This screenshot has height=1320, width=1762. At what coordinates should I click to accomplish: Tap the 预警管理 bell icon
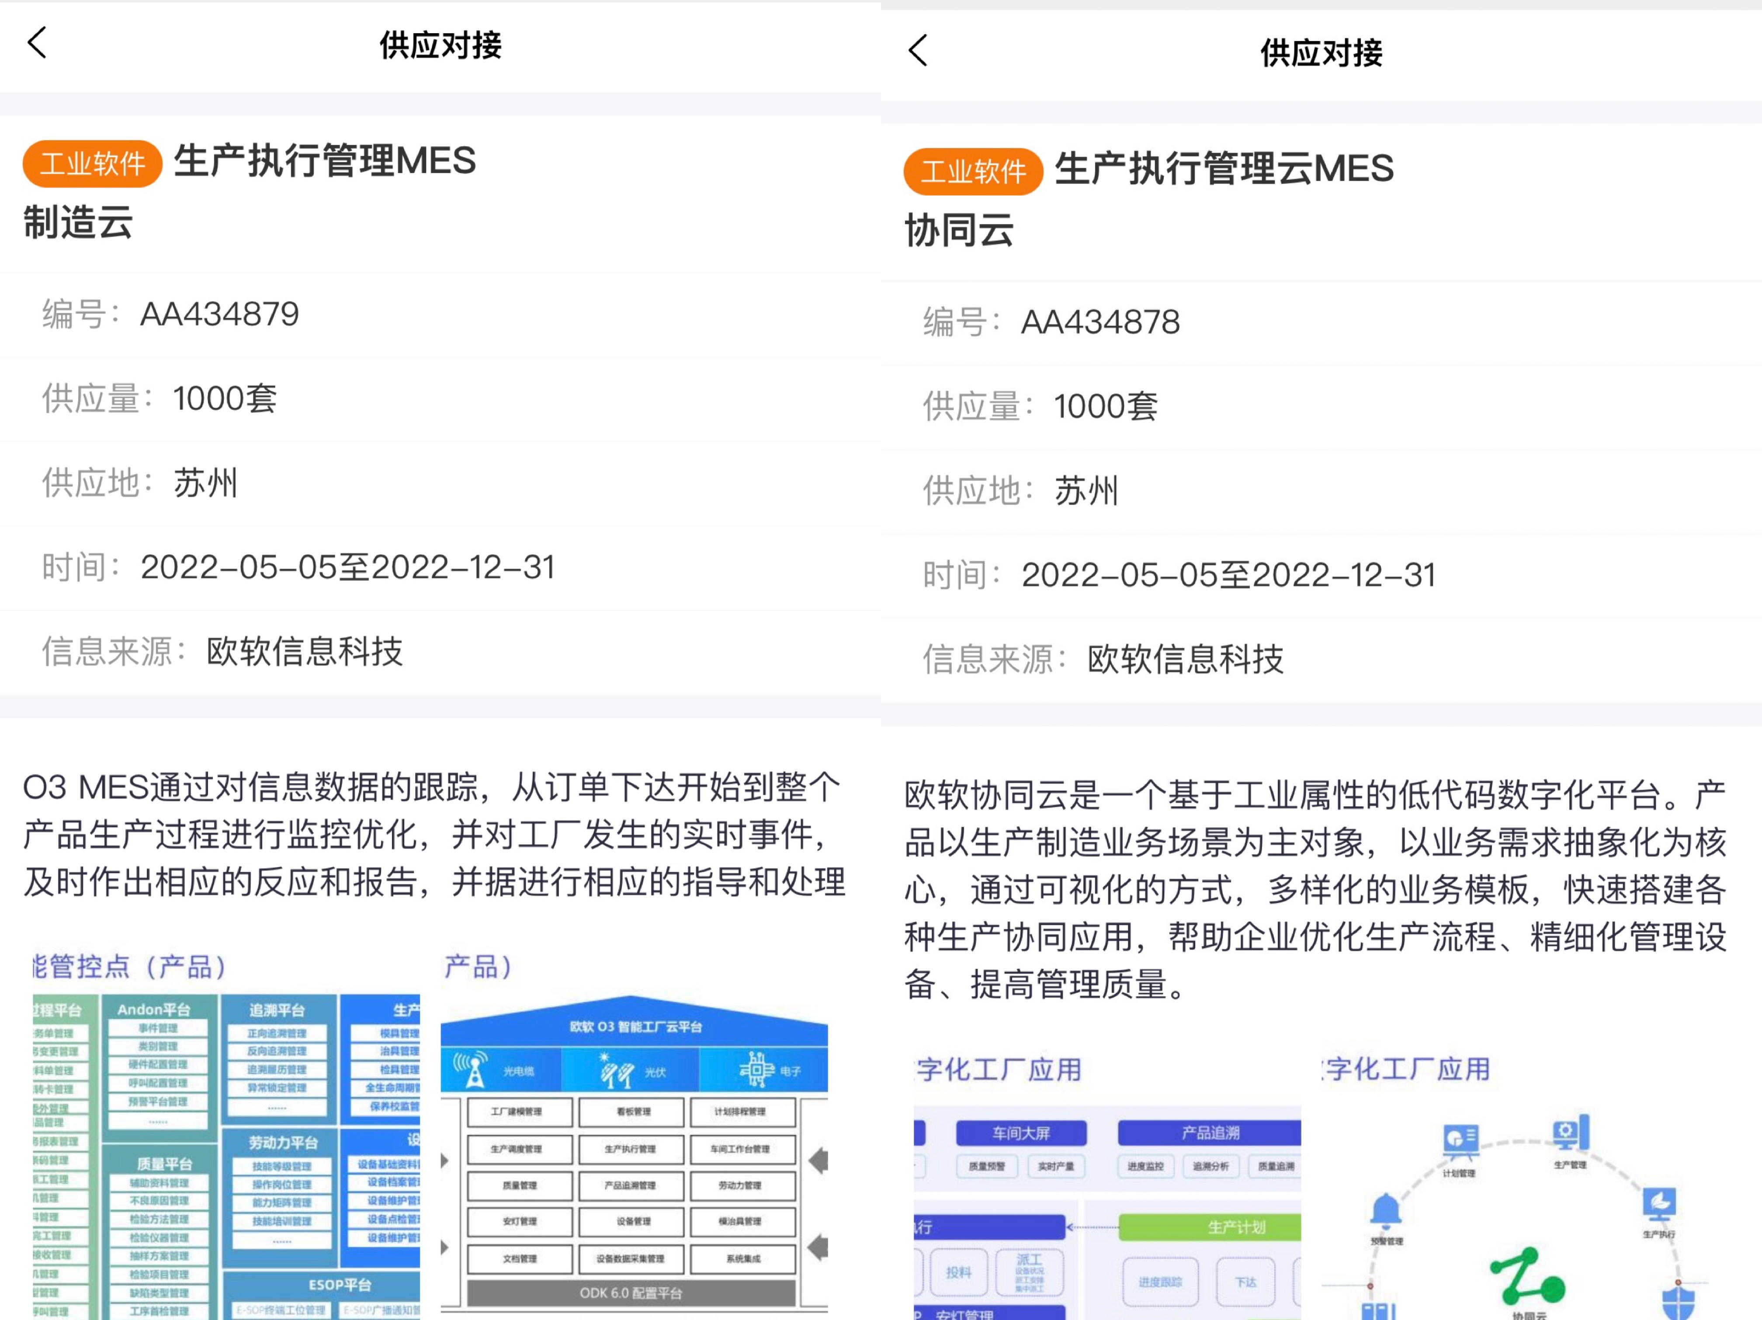point(1386,1212)
